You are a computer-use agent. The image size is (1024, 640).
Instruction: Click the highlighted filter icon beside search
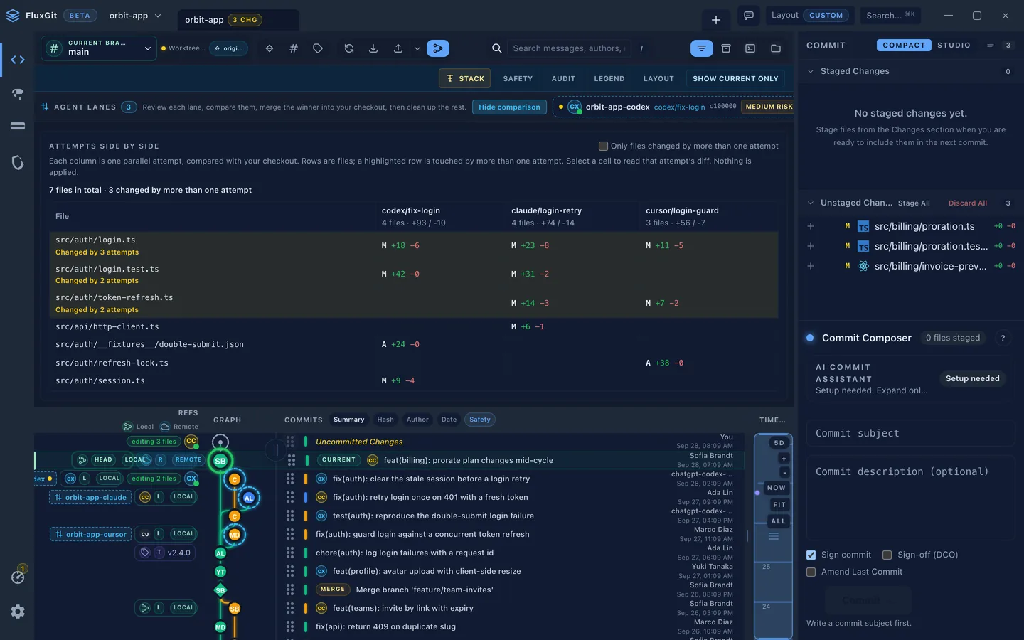tap(702, 48)
